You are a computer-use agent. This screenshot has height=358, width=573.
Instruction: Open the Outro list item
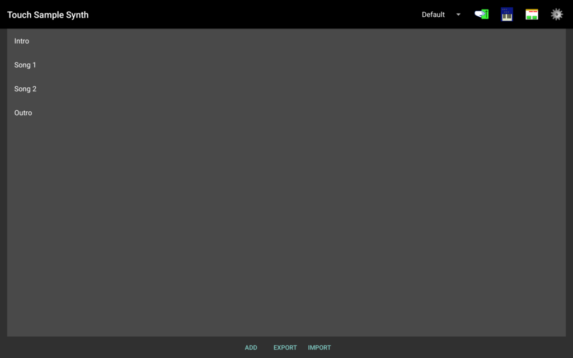[x=23, y=113]
